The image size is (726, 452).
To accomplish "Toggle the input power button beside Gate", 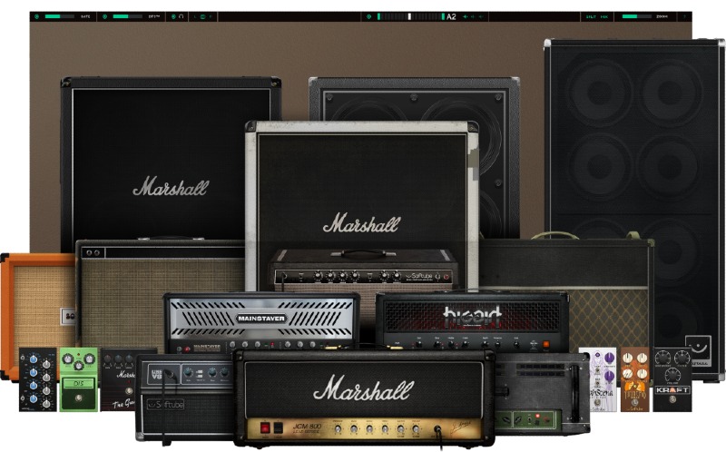I will tap(103, 16).
